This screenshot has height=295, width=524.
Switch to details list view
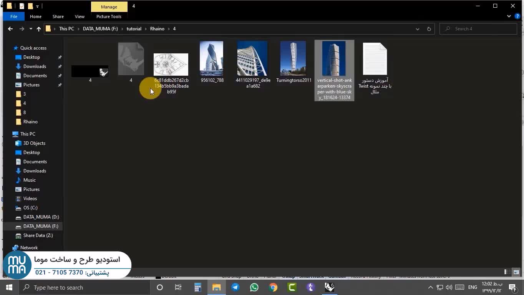point(507,272)
